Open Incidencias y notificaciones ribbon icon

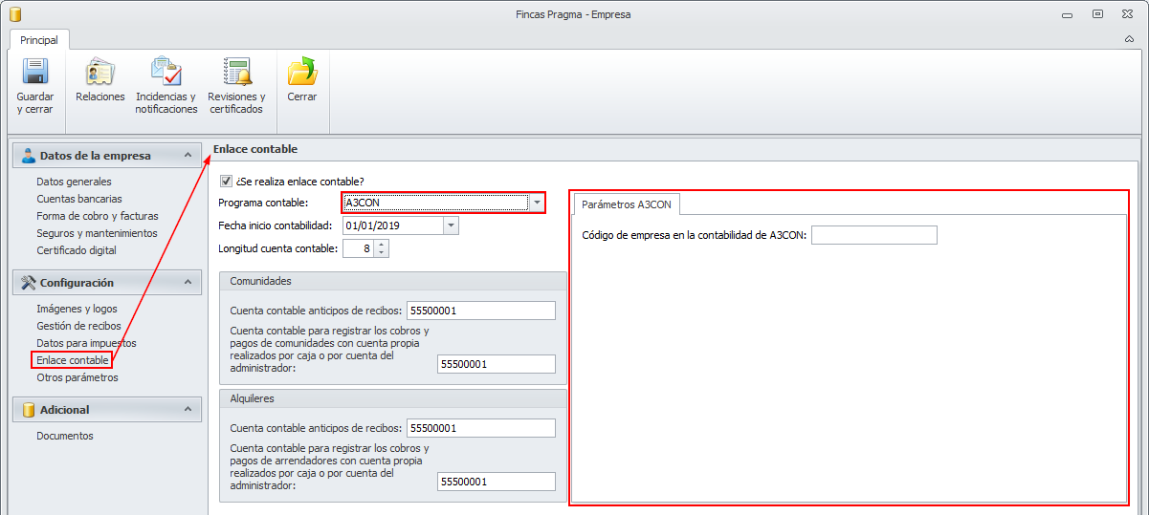pyautogui.click(x=166, y=72)
